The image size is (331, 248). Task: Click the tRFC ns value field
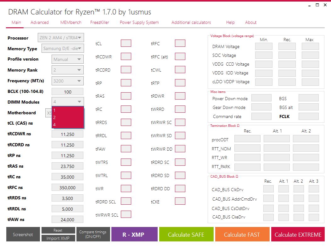(x=68, y=187)
